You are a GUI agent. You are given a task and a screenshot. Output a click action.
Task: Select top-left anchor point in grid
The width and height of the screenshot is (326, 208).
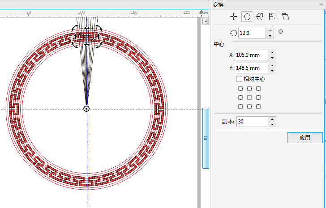(240, 89)
